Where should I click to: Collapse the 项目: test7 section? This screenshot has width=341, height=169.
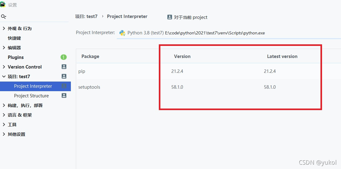tap(4, 76)
